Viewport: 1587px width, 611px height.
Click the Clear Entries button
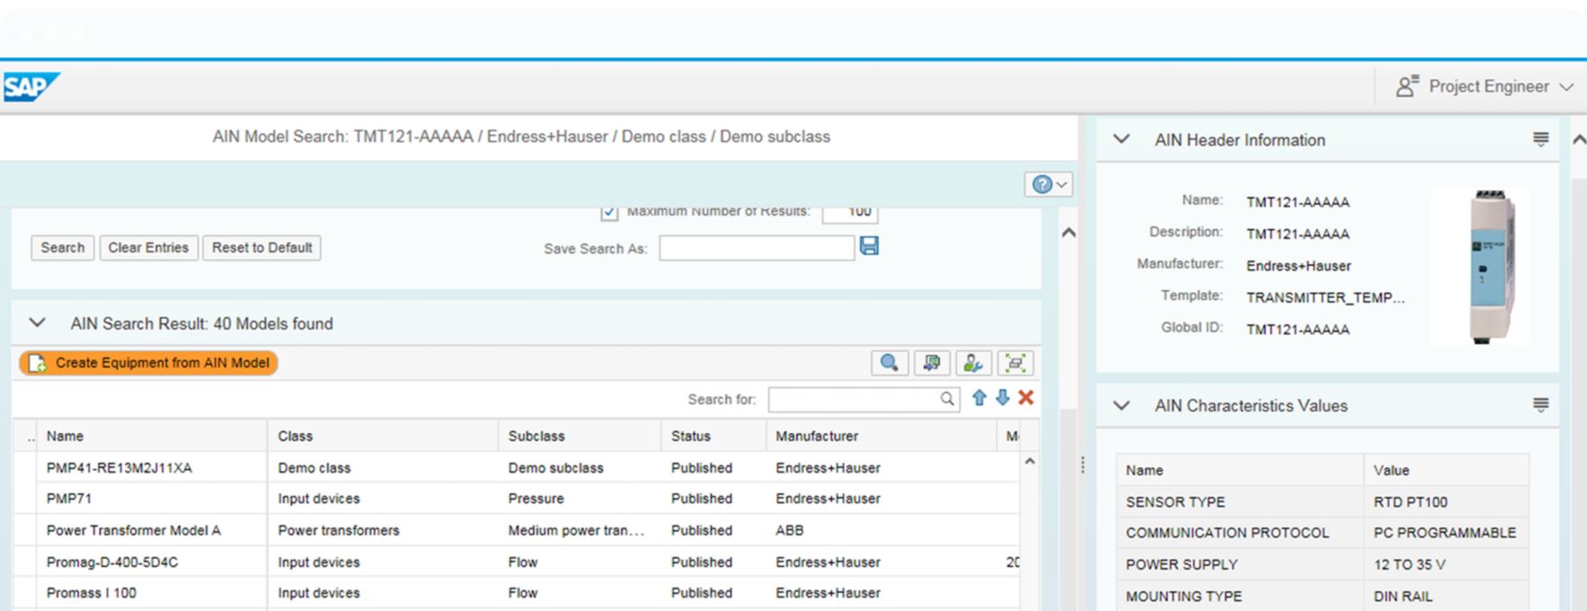point(148,248)
